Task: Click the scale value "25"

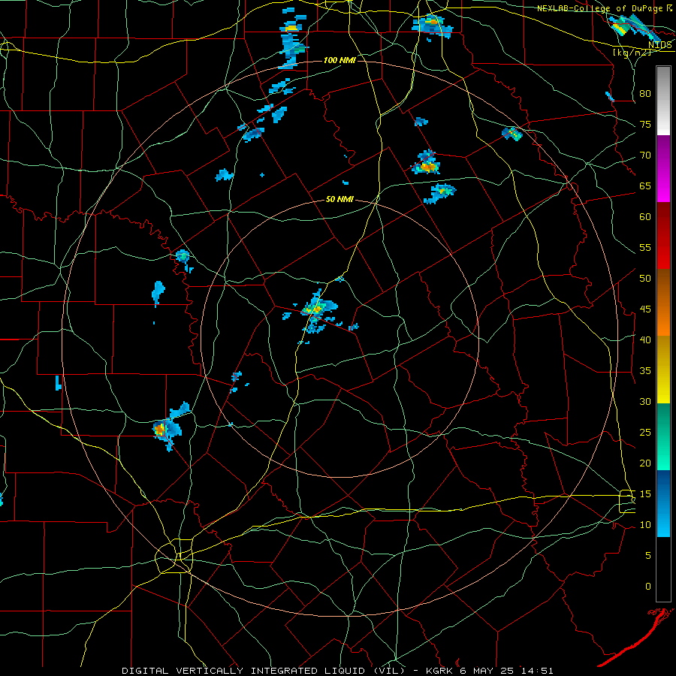Action: tap(645, 432)
